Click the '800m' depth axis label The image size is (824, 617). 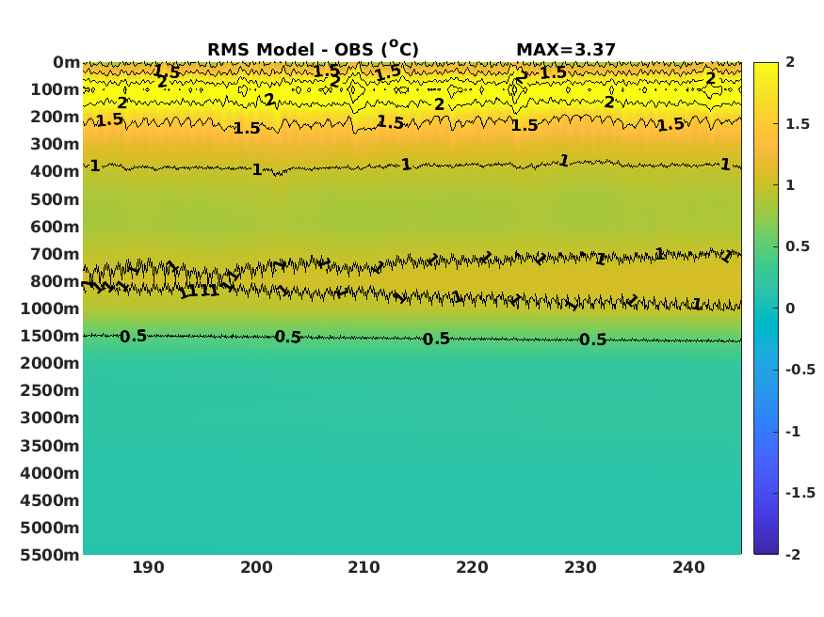click(x=55, y=282)
